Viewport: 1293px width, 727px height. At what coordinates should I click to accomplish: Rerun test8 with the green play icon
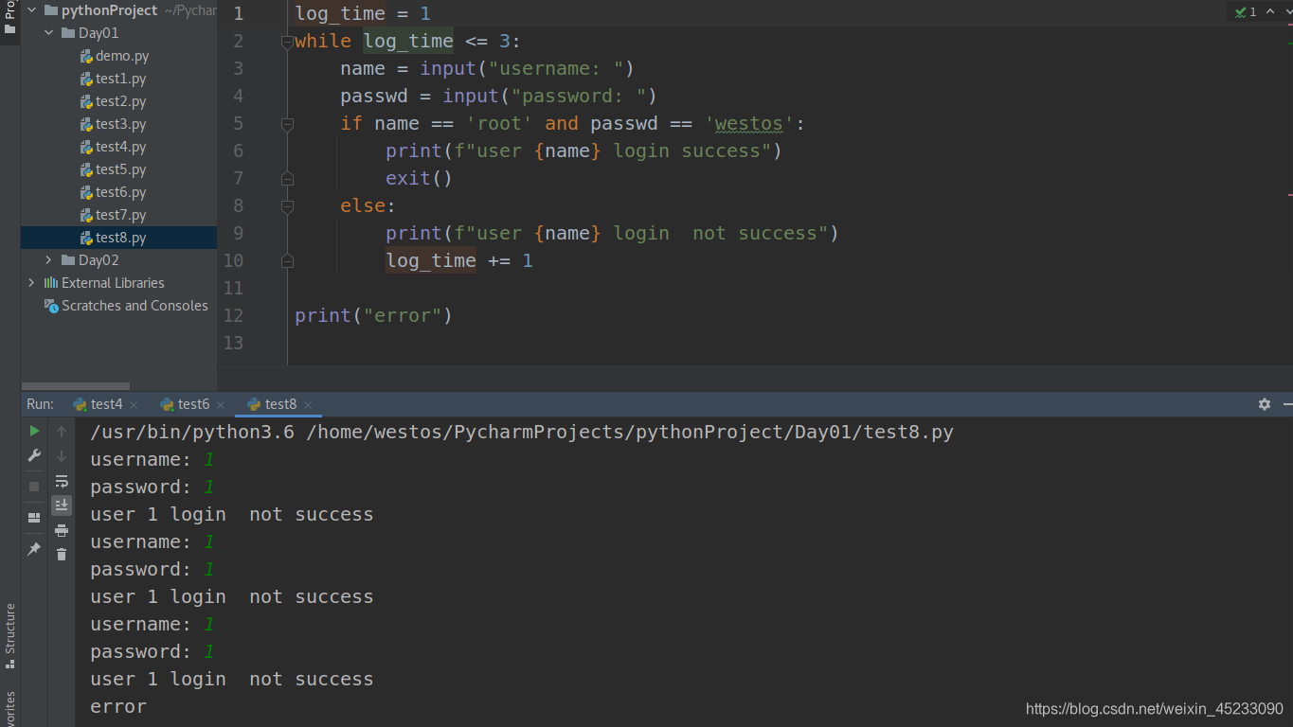34,431
